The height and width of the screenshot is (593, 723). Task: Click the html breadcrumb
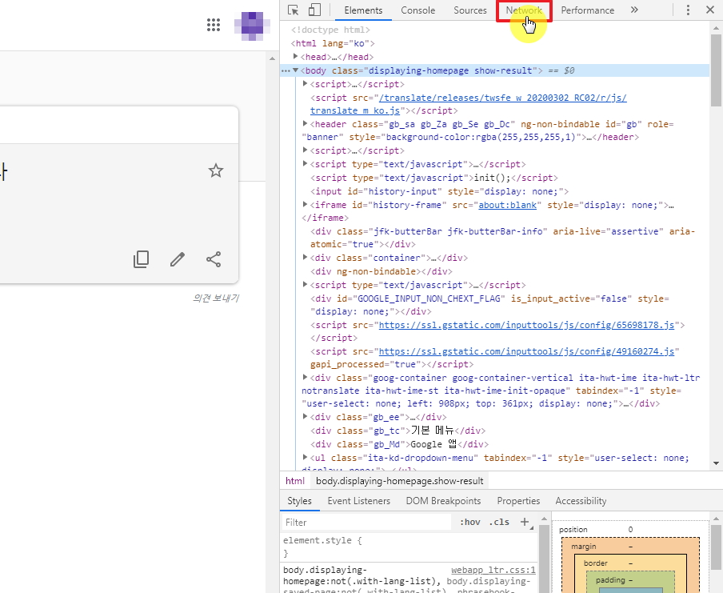295,481
